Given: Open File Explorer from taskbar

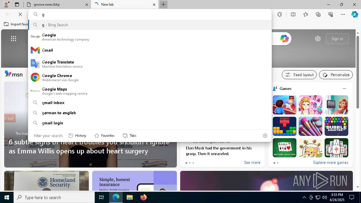Looking at the screenshot, I should pos(129,197).
